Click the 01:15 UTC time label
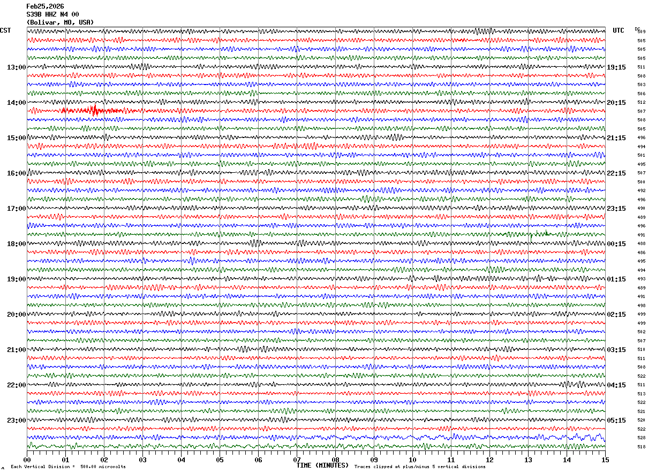Screen dimensions: 648x474 (x=616, y=279)
